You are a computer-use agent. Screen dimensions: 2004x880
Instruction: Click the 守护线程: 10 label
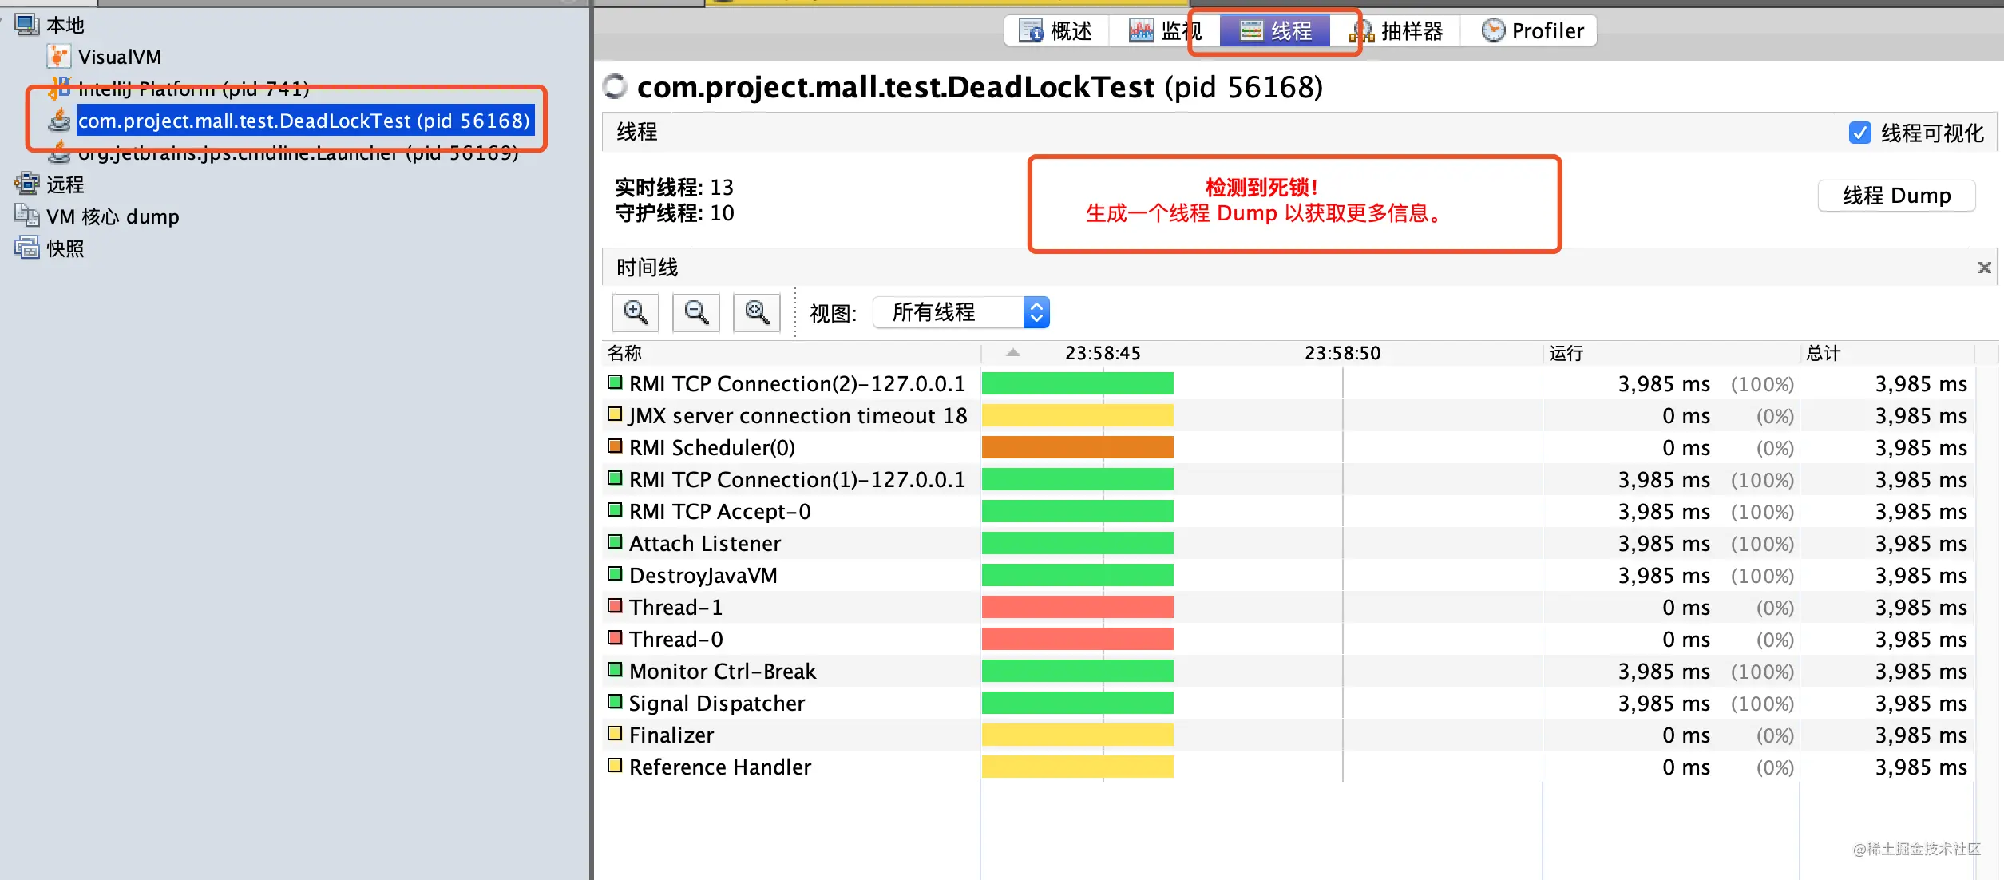point(674,213)
